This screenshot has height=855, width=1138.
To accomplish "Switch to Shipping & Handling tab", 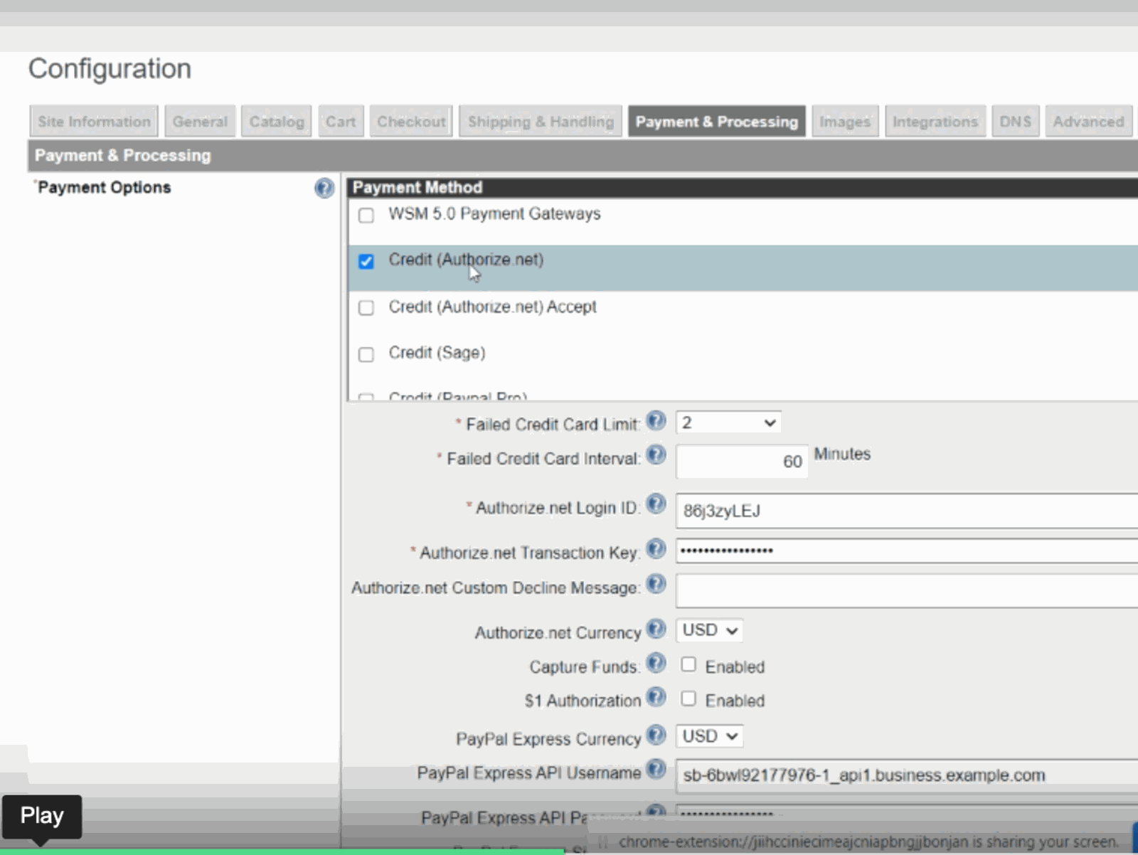I will click(541, 122).
